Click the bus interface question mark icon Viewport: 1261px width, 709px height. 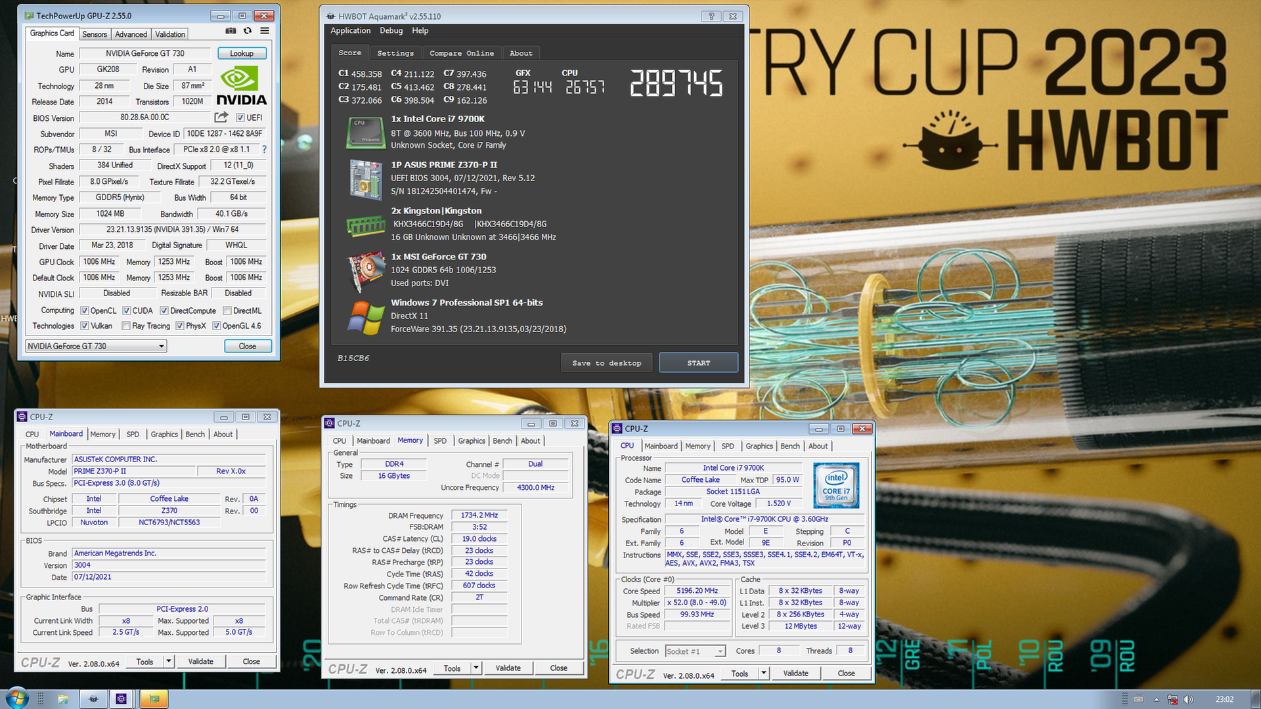pyautogui.click(x=265, y=150)
